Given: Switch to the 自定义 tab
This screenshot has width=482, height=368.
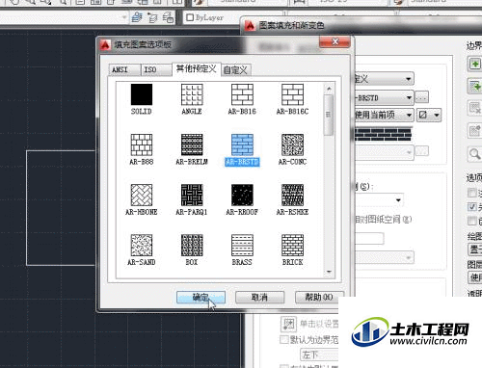Looking at the screenshot, I should pos(235,70).
